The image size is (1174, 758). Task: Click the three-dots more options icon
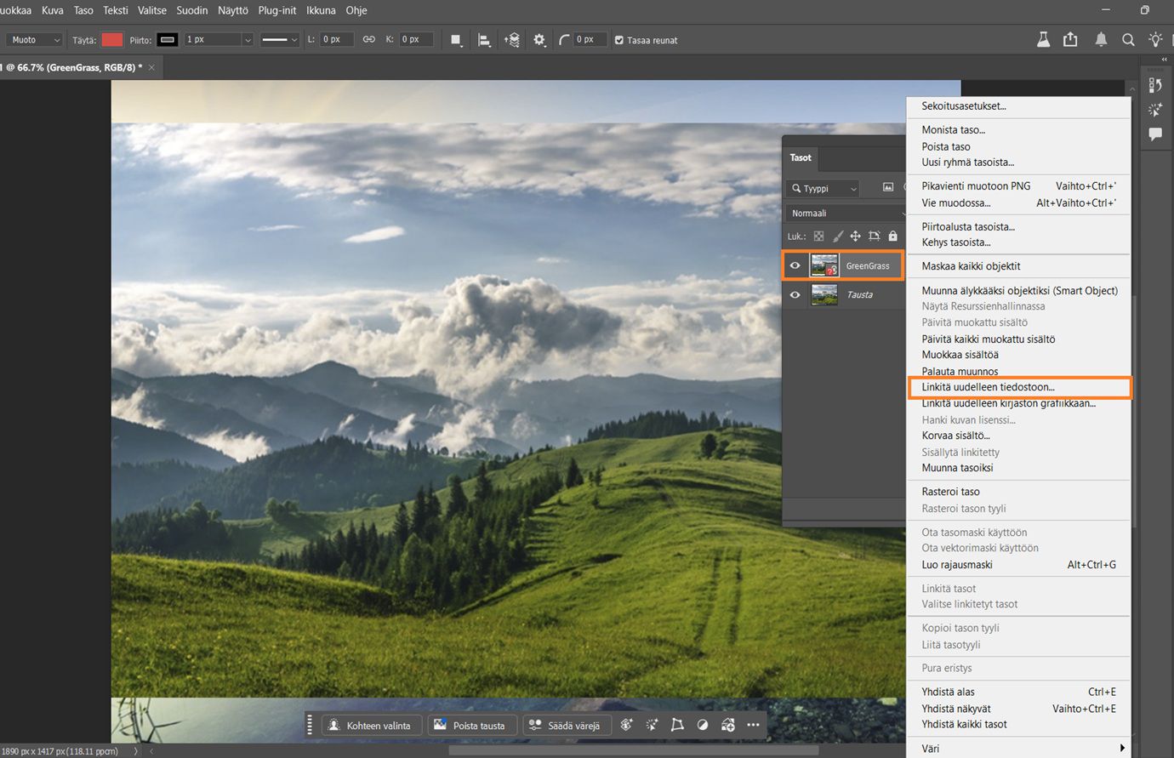[x=753, y=725]
